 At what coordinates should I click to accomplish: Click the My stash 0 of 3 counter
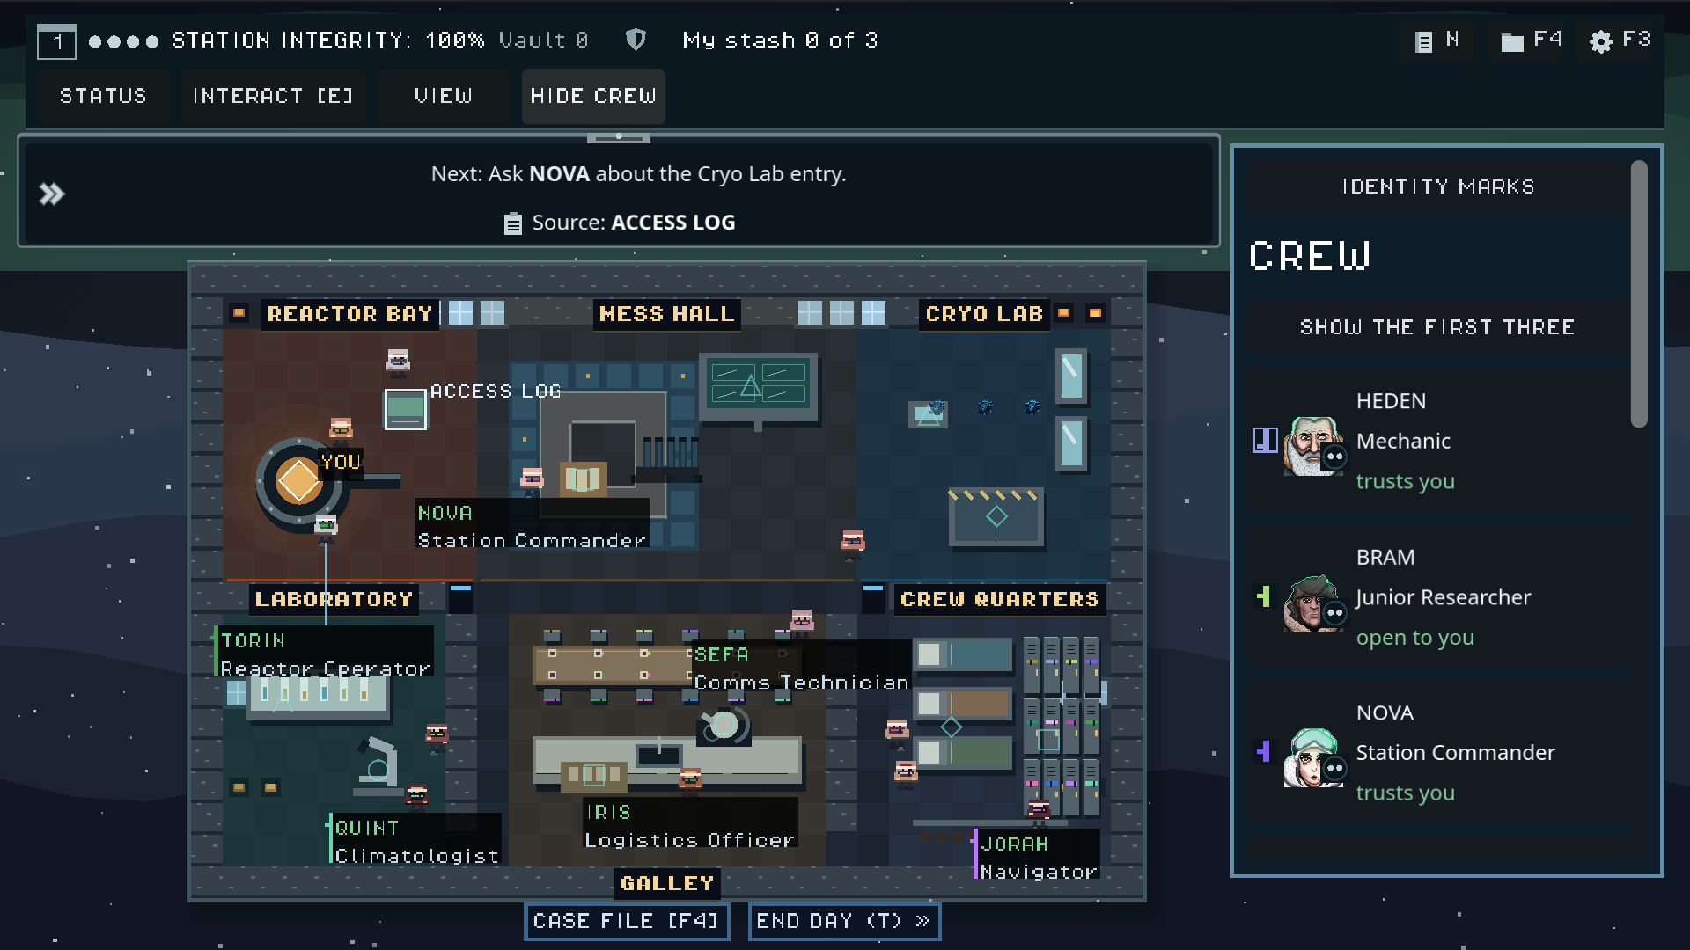tap(780, 40)
